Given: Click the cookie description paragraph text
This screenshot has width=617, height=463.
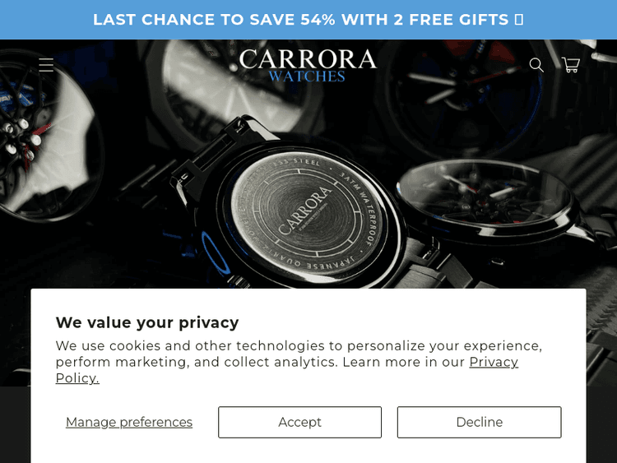Looking at the screenshot, I should point(299,362).
